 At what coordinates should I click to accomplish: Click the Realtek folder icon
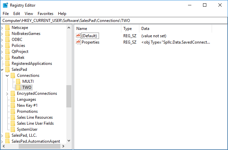coord(7,58)
